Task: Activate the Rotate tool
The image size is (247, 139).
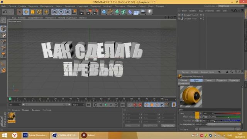Action: point(39,12)
